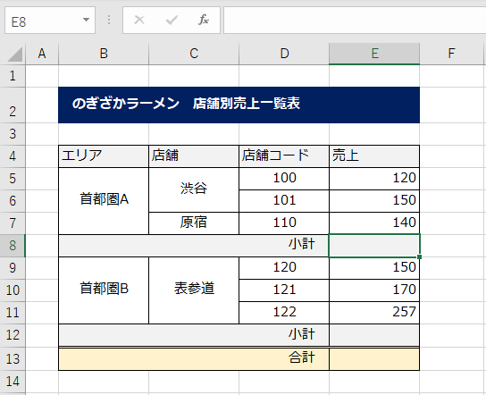486x395 pixels.
Task: Click the Select All corner triangle
Action: point(15,55)
